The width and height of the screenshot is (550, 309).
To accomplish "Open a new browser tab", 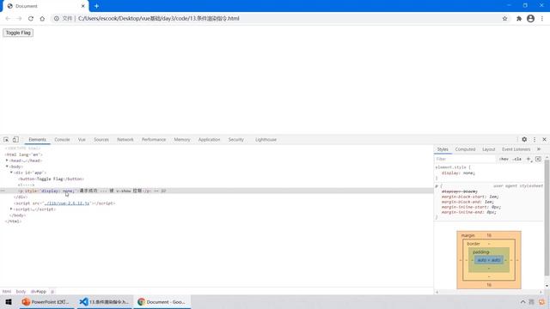I will [96, 6].
